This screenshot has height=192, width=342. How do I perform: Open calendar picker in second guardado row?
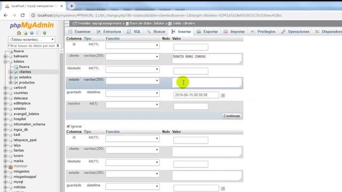tap(223, 188)
